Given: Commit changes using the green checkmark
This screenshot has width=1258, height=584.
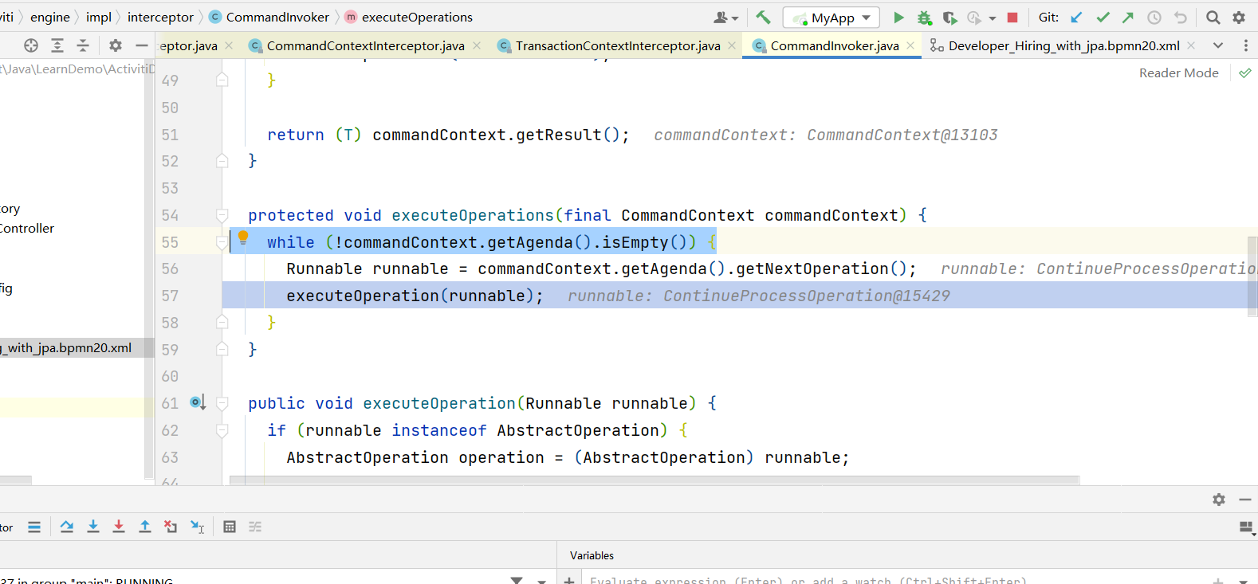Looking at the screenshot, I should (1103, 18).
